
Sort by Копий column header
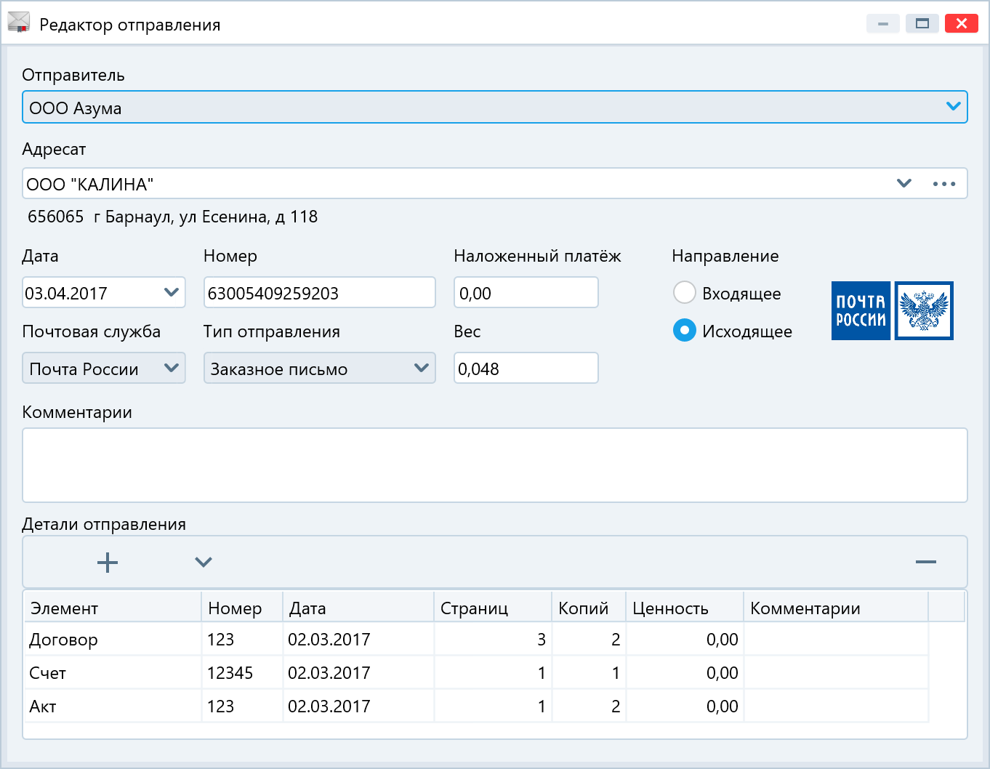pos(589,608)
